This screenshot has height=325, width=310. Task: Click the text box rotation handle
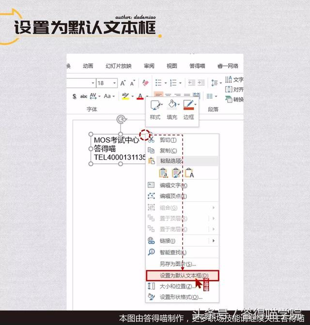click(x=121, y=119)
